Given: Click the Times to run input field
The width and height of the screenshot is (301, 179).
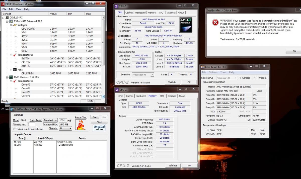Looking at the screenshot, I should pyautogui.click(x=31, y=125).
